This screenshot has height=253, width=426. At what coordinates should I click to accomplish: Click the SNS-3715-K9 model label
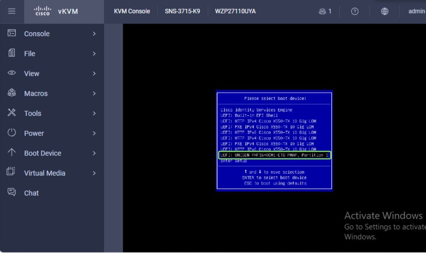click(x=182, y=11)
